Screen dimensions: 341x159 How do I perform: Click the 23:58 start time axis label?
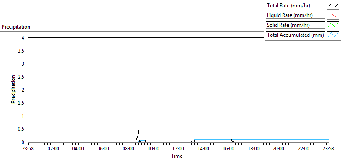pos(28,149)
